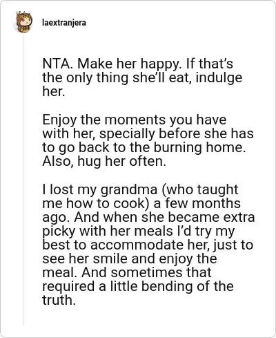Screen dimensions: 276x338
Task: Click the line 'meal. And sometimes that'
Action: (127, 272)
